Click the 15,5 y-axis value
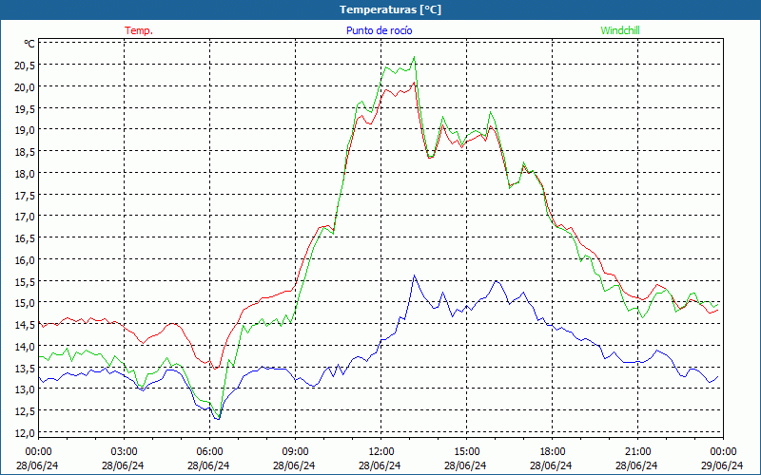The height and width of the screenshot is (475, 761). pos(25,281)
